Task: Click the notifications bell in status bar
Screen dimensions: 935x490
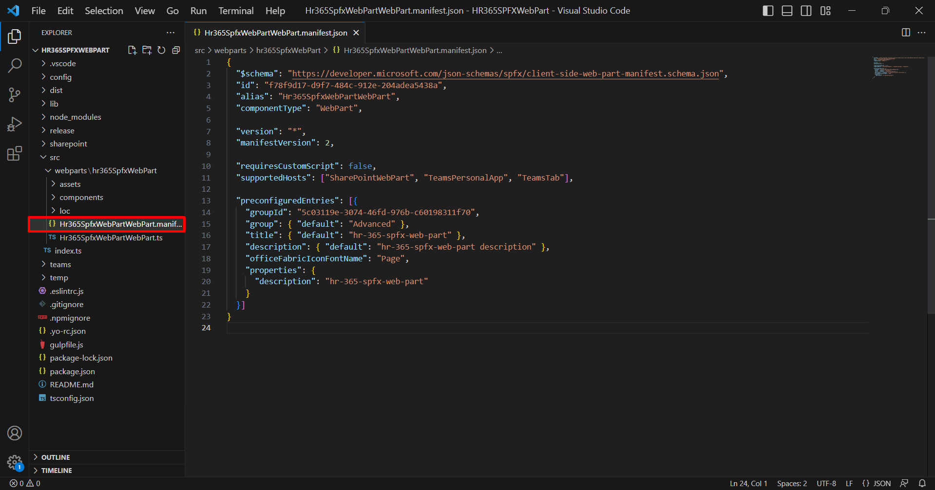Action: tap(922, 483)
